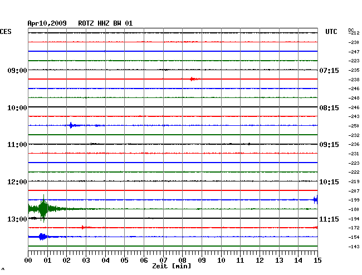Click the 10 minute axis tick label
This screenshot has width=362, height=275.
coord(221,261)
